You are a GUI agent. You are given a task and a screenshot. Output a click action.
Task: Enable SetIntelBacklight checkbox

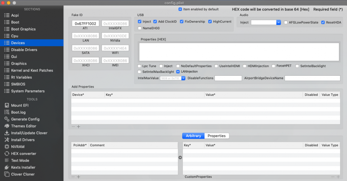tap(297, 66)
